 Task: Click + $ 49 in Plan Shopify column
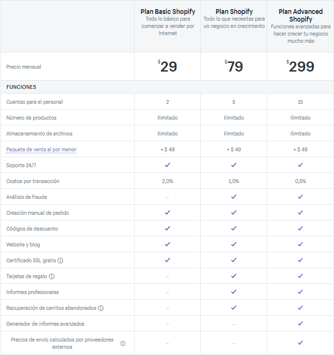click(x=234, y=149)
